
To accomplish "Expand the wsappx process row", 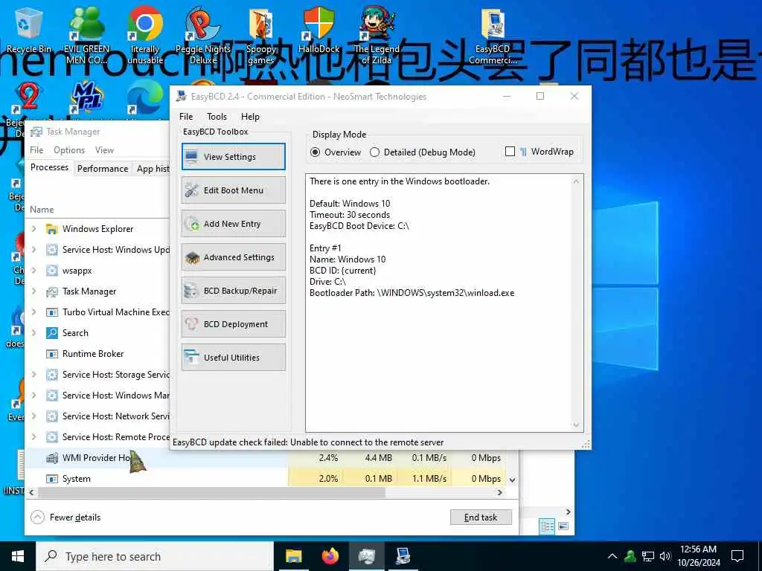I will pyautogui.click(x=33, y=271).
